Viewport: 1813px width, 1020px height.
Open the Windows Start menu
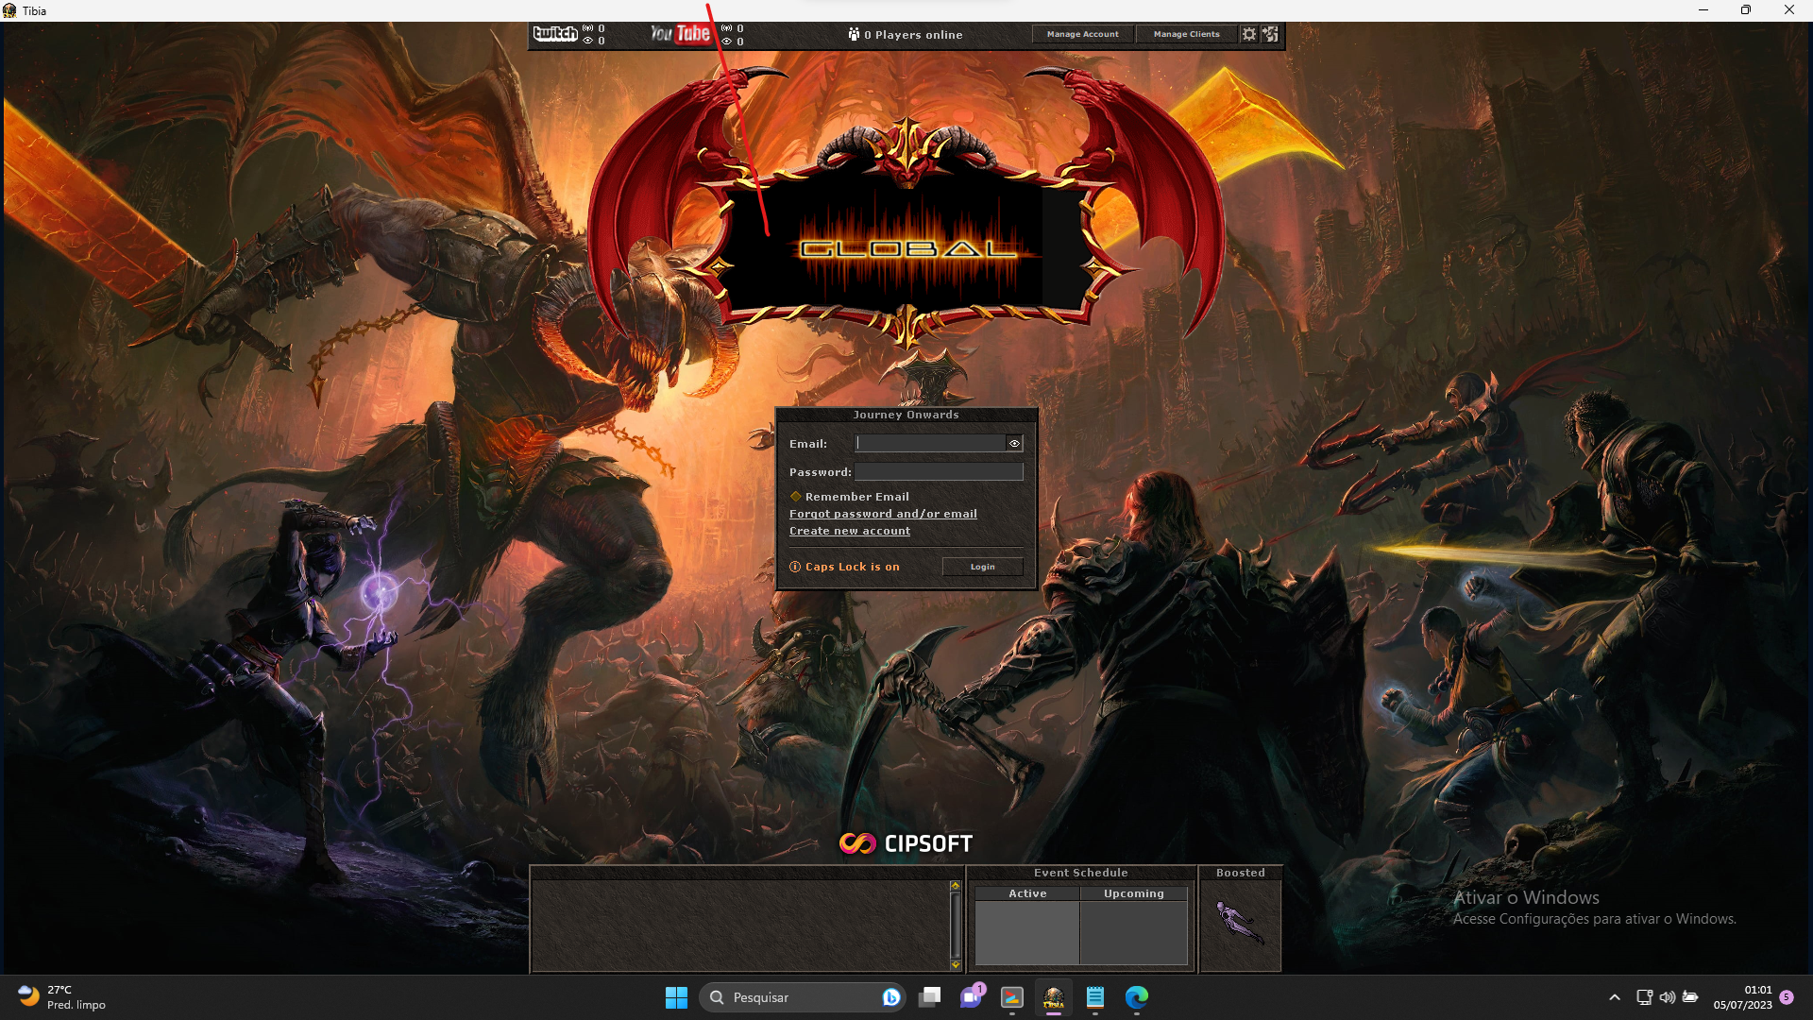676,997
